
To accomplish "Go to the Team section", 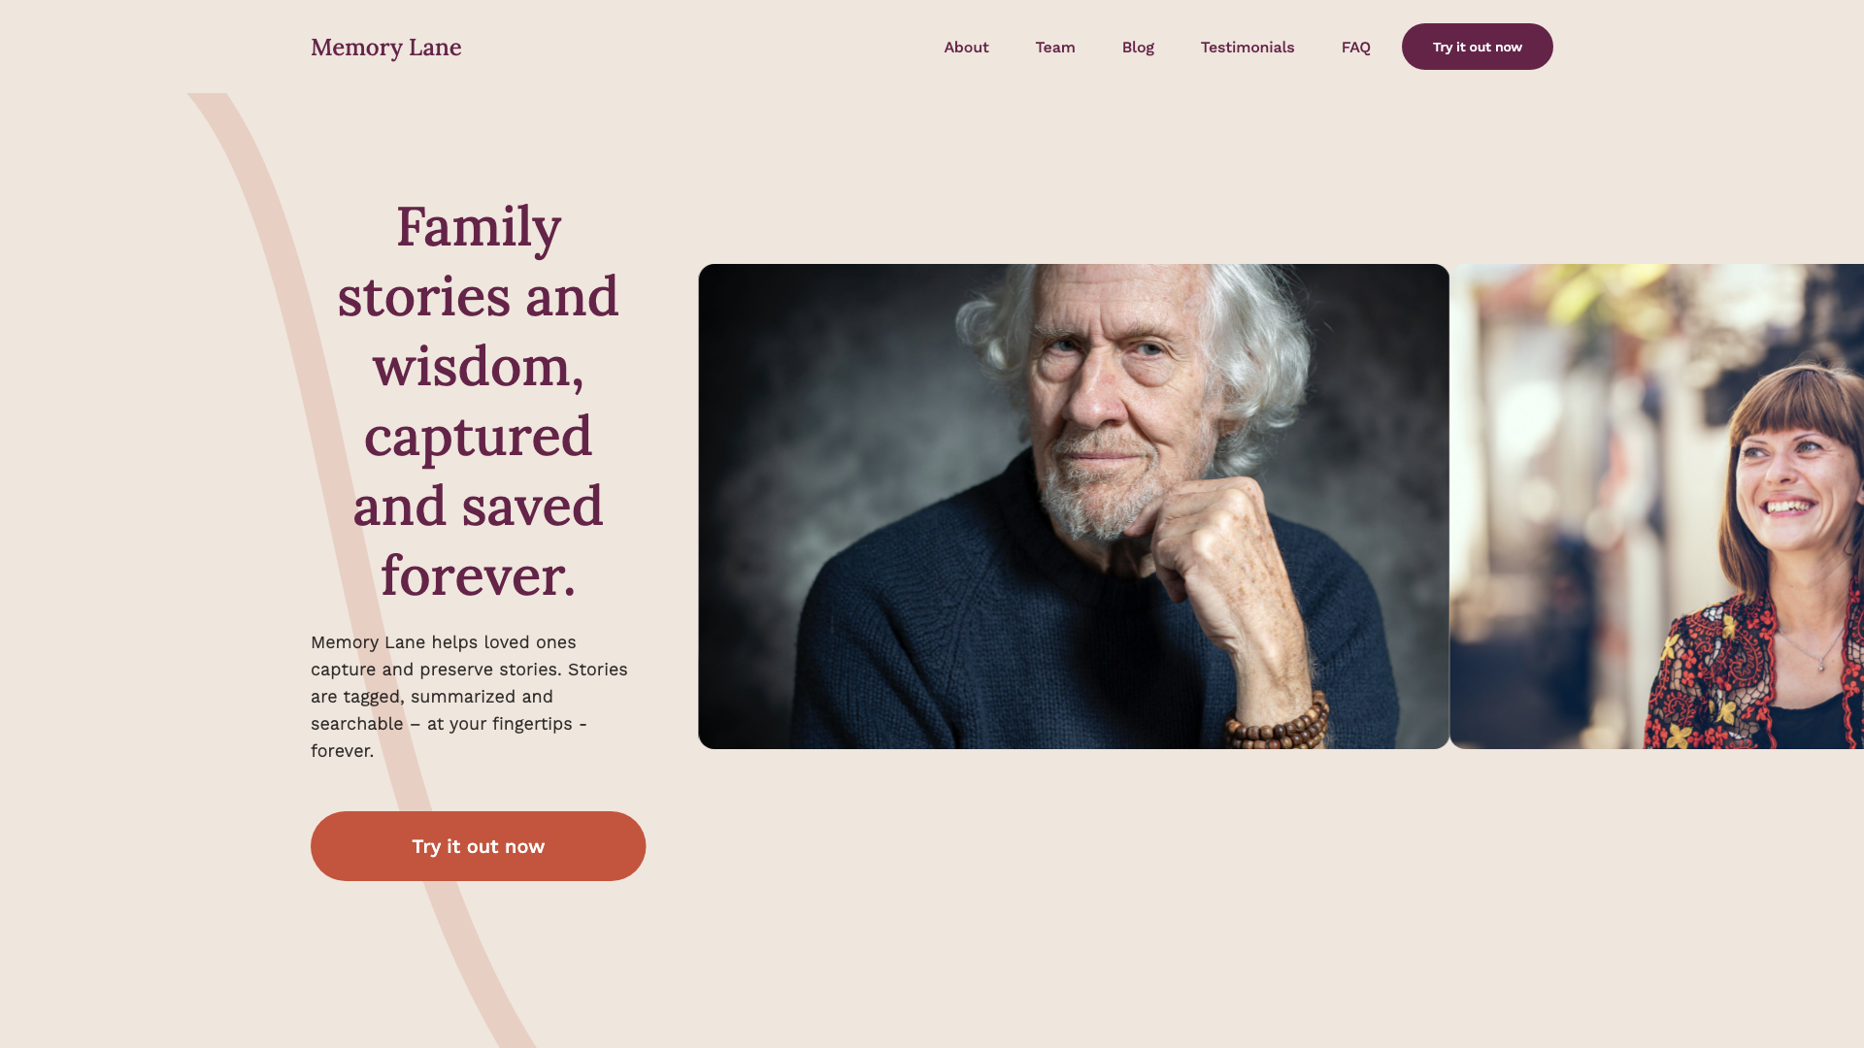I will [x=1054, y=48].
